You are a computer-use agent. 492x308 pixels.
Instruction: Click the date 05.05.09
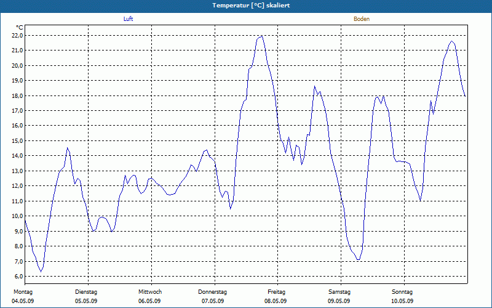click(x=86, y=301)
